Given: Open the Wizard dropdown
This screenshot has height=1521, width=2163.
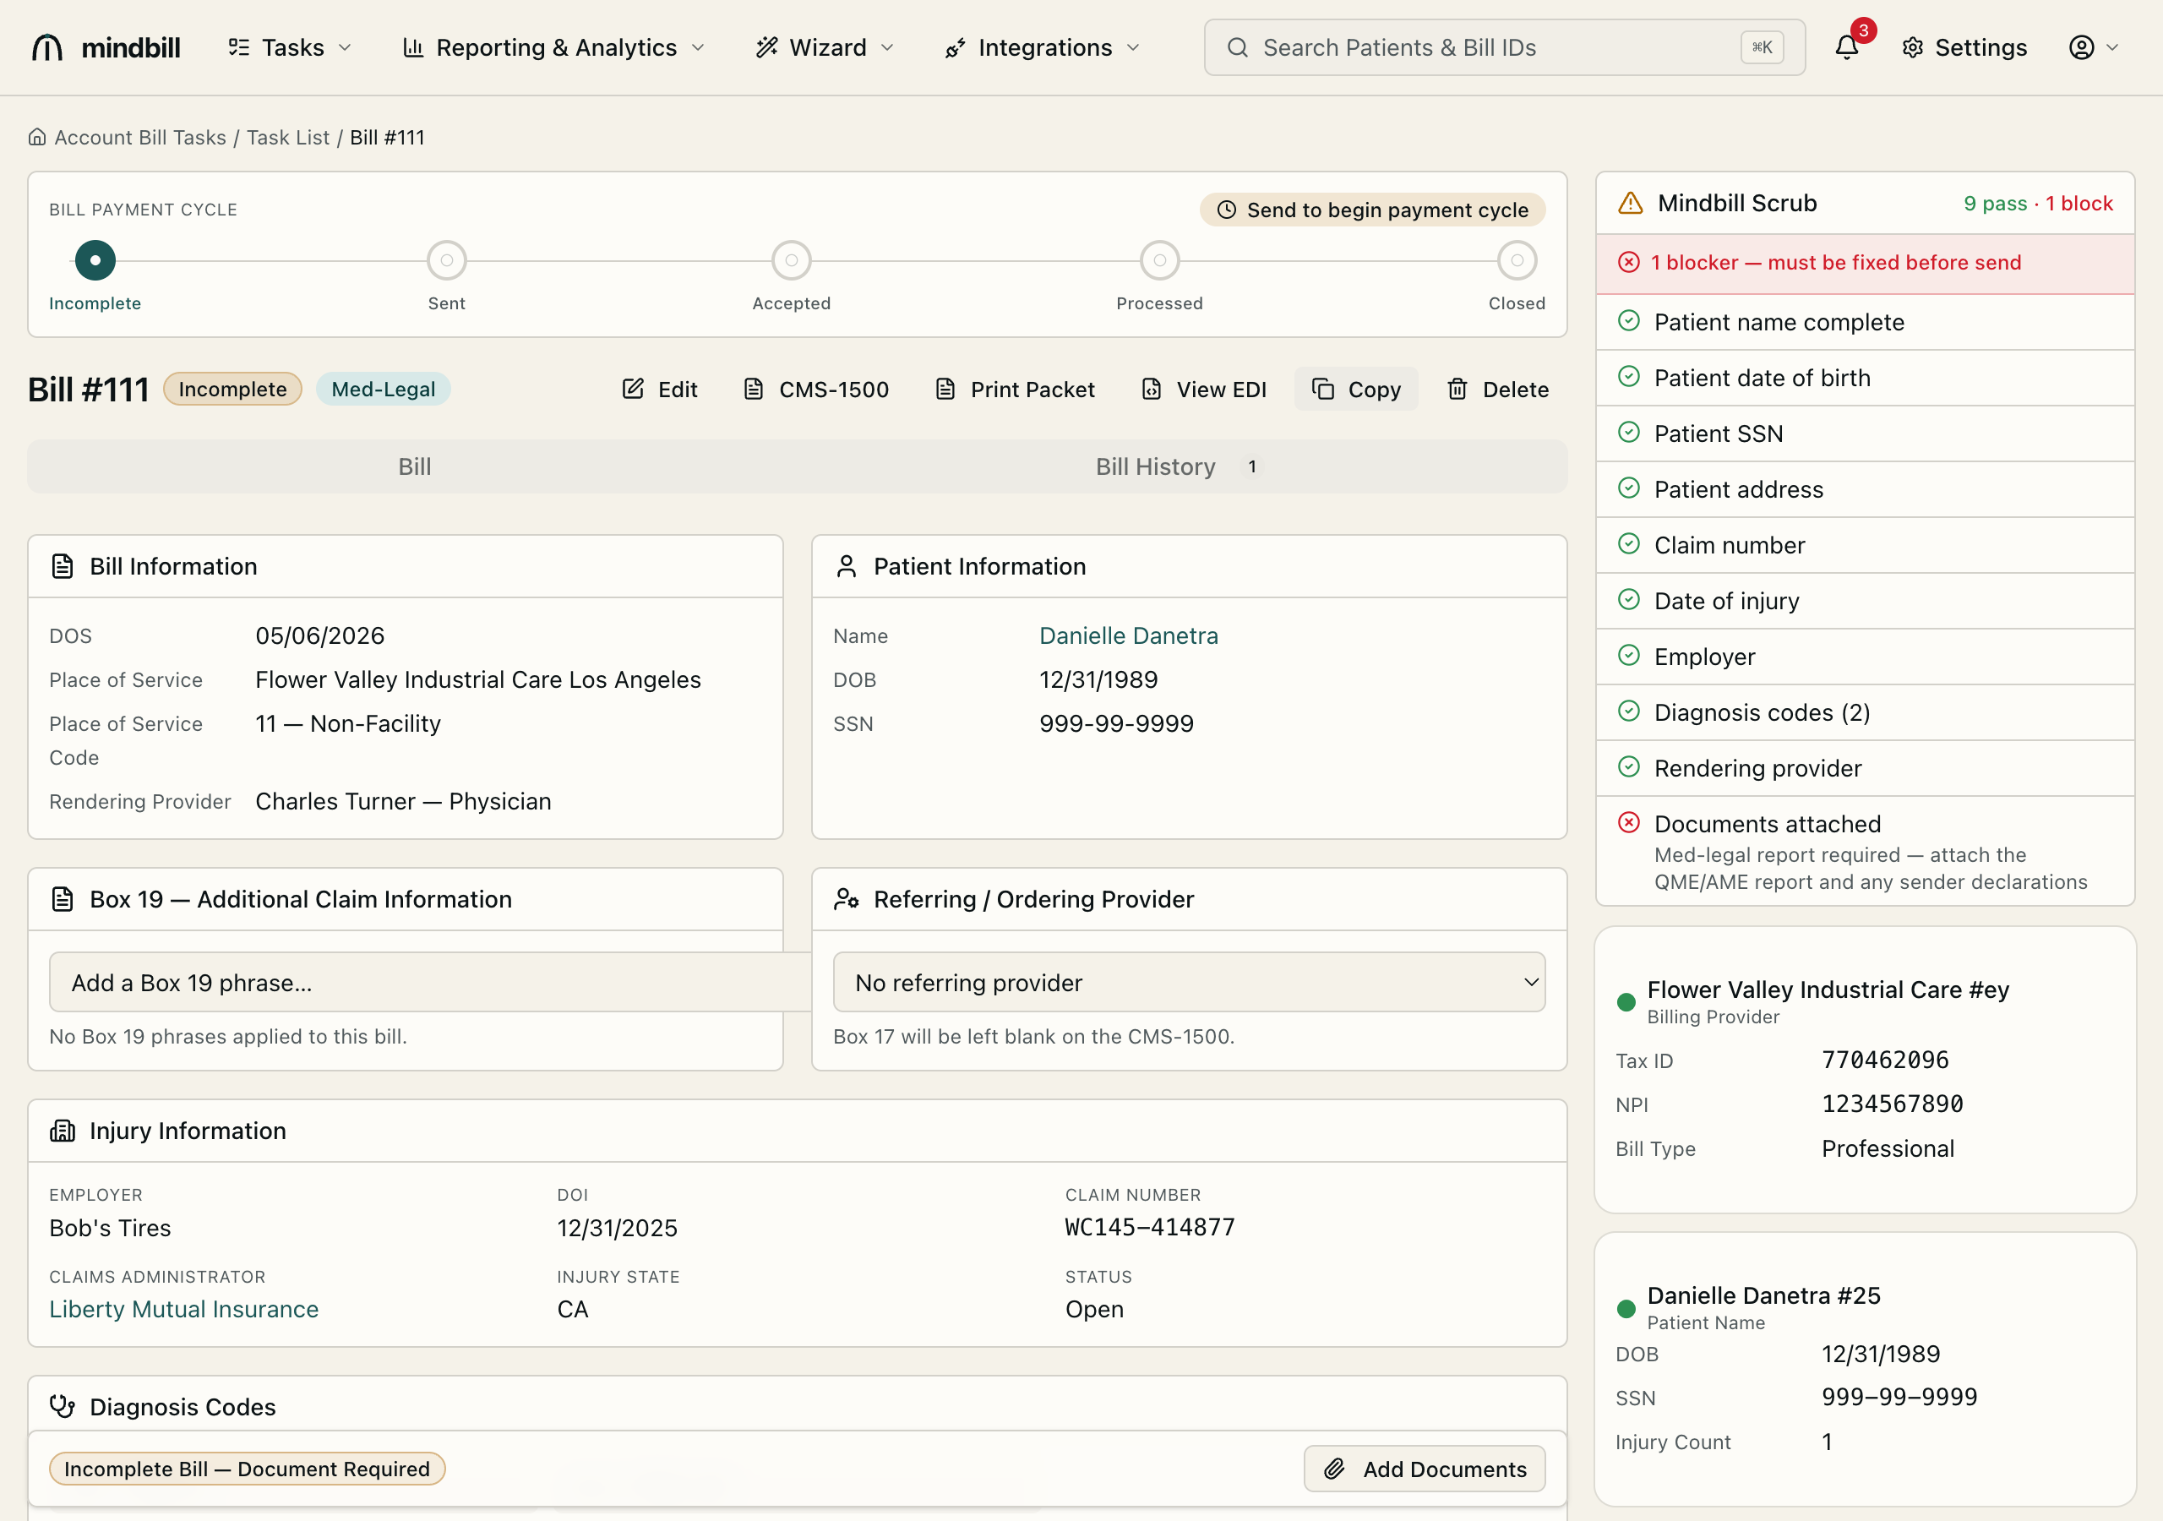Looking at the screenshot, I should tap(825, 47).
